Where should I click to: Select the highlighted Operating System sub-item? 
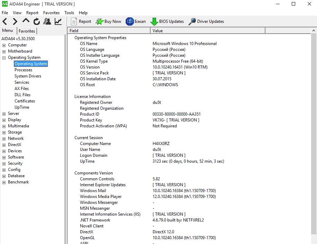point(31,64)
